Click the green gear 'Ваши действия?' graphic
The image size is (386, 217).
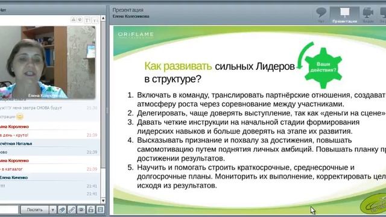[323, 68]
